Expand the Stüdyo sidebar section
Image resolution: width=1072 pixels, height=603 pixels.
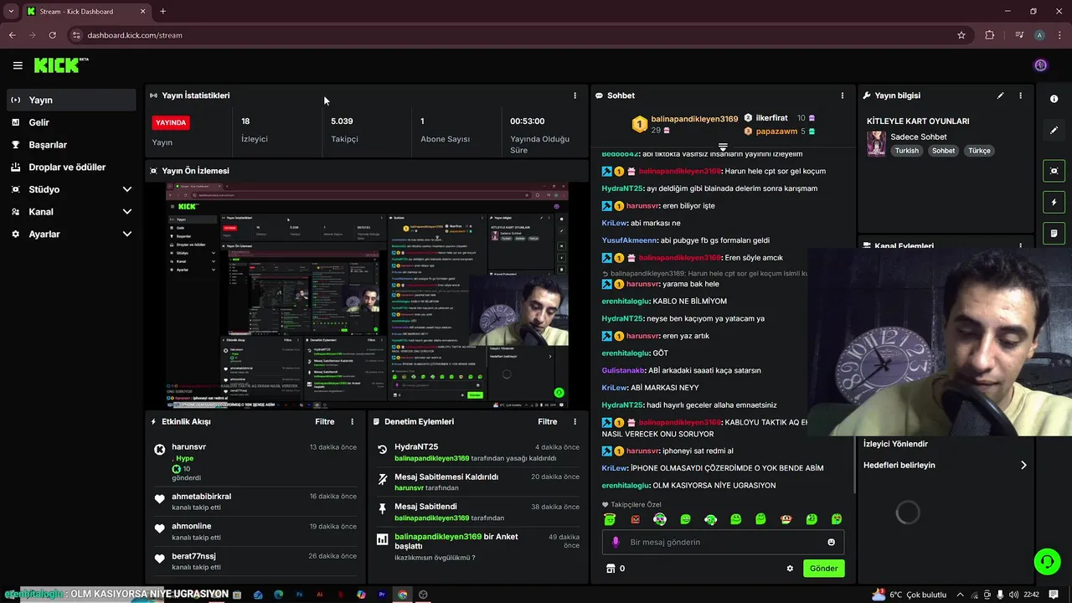pos(127,189)
